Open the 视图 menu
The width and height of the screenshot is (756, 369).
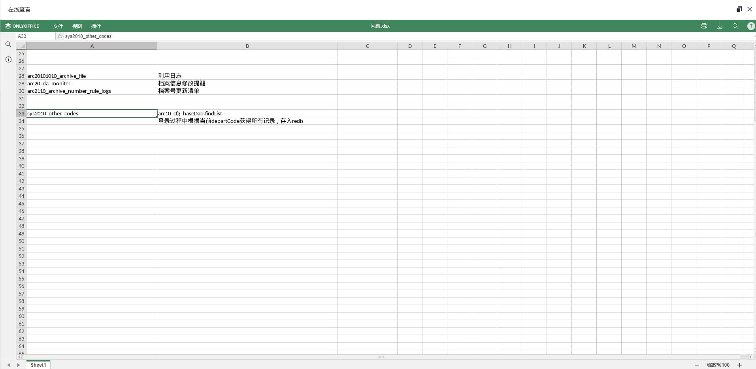pyautogui.click(x=77, y=26)
